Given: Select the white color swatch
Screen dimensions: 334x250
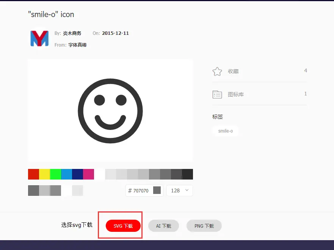Looking at the screenshot, I should [x=99, y=174].
